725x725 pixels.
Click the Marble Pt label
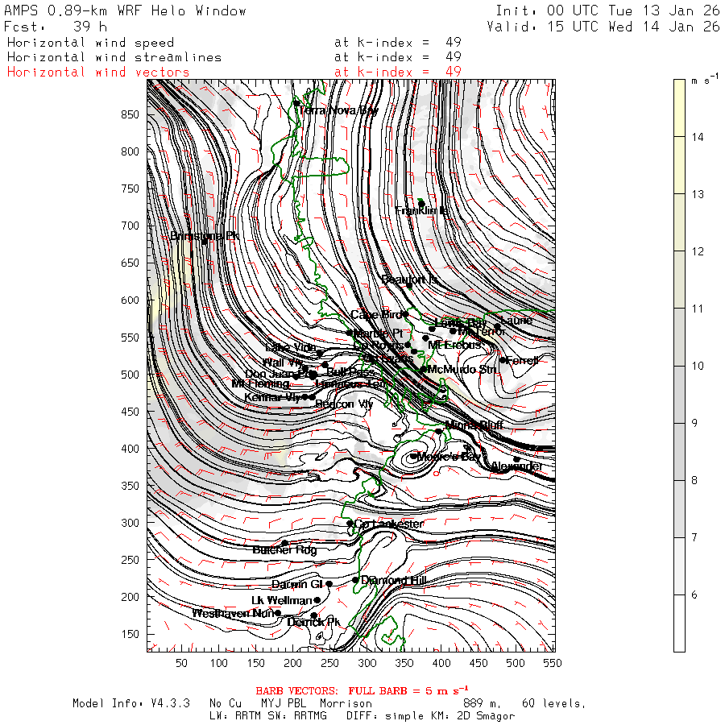(379, 333)
